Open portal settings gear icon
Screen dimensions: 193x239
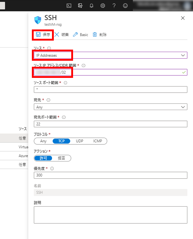[x=103, y=5]
